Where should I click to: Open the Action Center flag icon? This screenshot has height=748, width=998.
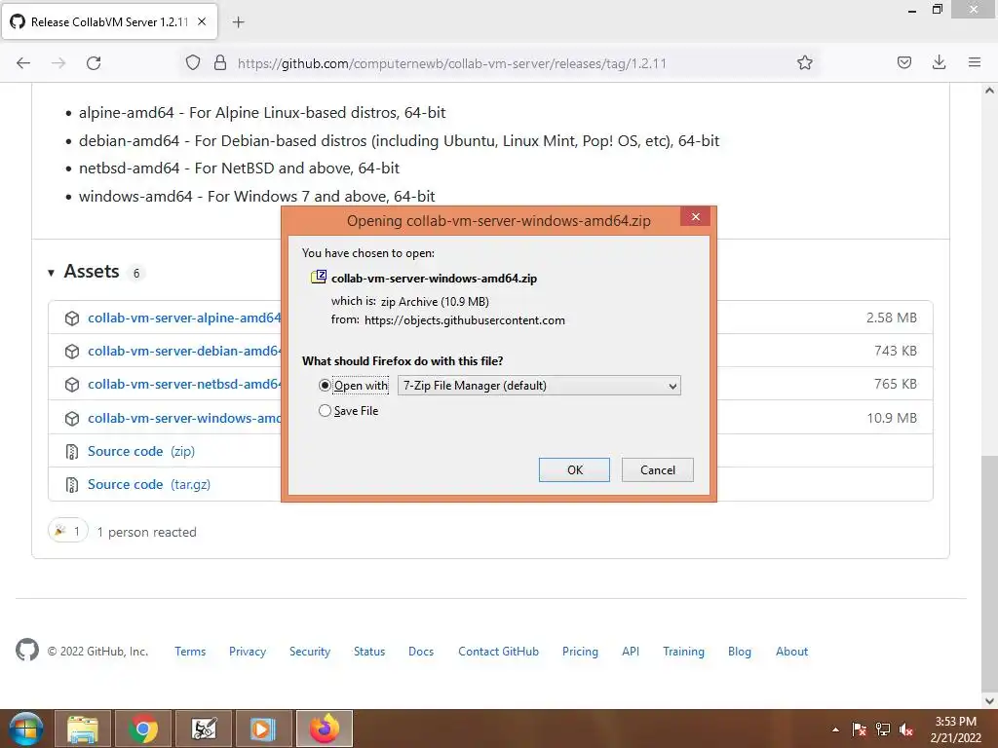(x=860, y=729)
